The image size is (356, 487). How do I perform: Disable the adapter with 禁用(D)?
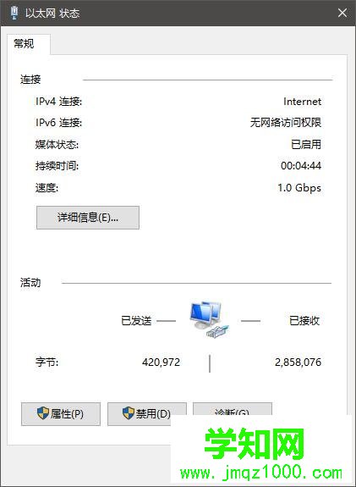pos(146,413)
